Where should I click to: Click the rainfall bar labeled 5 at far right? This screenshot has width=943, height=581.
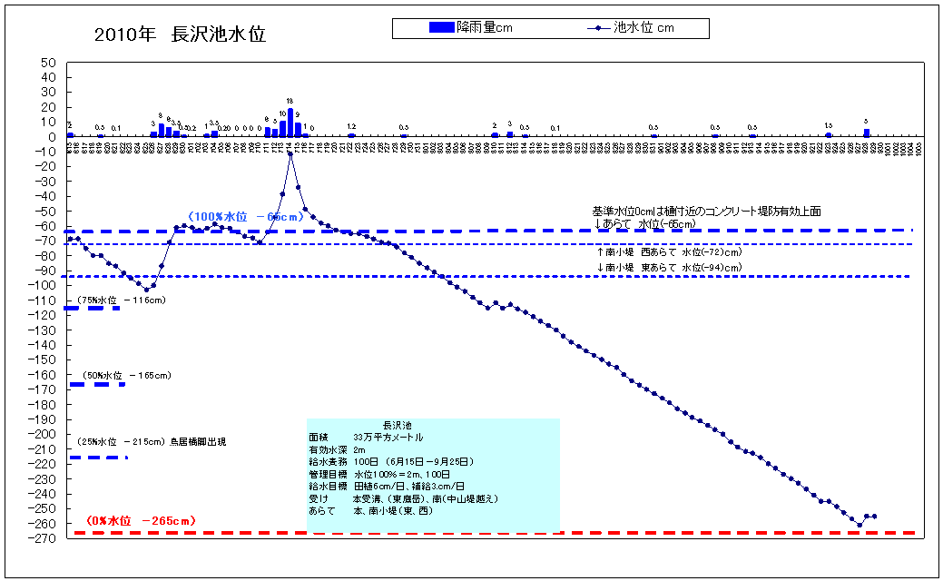(867, 133)
